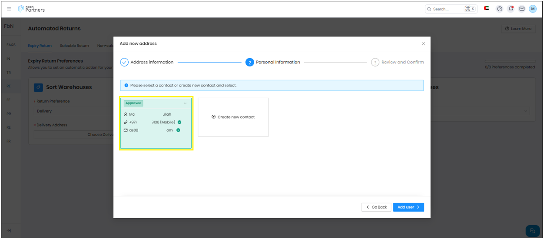The height and width of the screenshot is (239, 544).
Task: Click the M profile avatar
Action: coord(533,9)
